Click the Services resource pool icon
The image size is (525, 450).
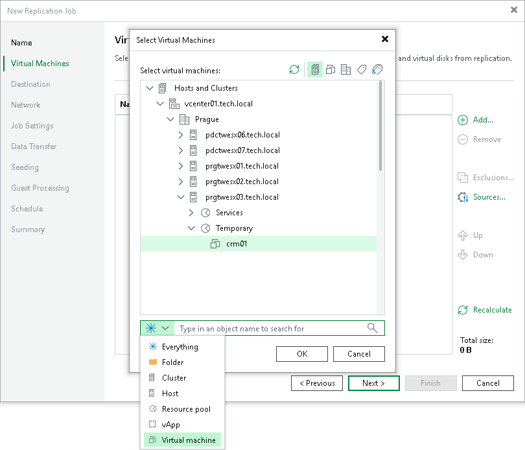pos(205,213)
